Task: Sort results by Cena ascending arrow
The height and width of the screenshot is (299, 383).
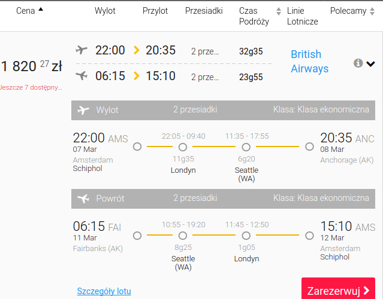Action: (41, 10)
